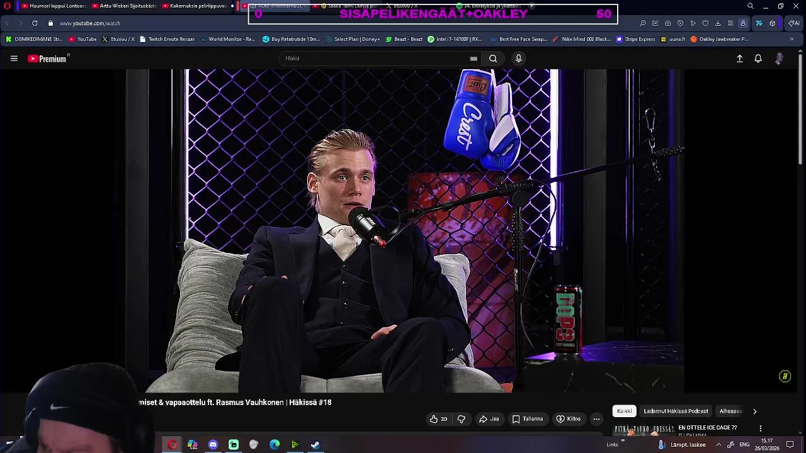Open bookmarks heart icon in toolbar

pyautogui.click(x=705, y=23)
